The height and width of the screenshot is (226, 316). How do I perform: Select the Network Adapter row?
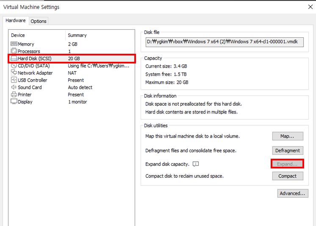pos(72,73)
